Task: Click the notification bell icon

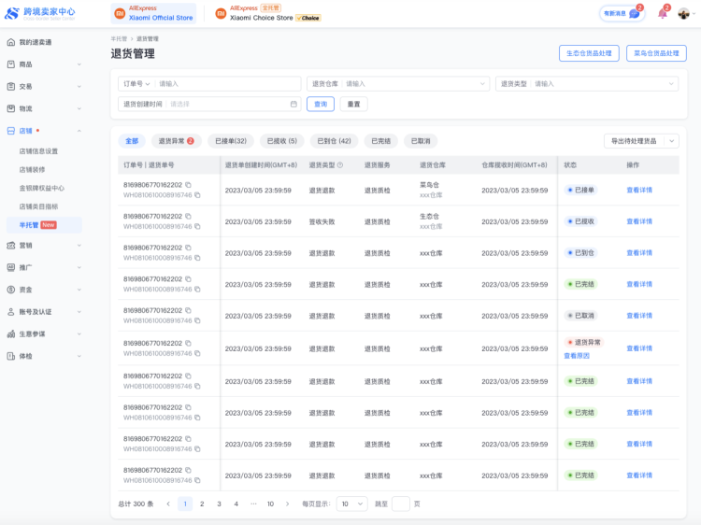Action: click(663, 14)
